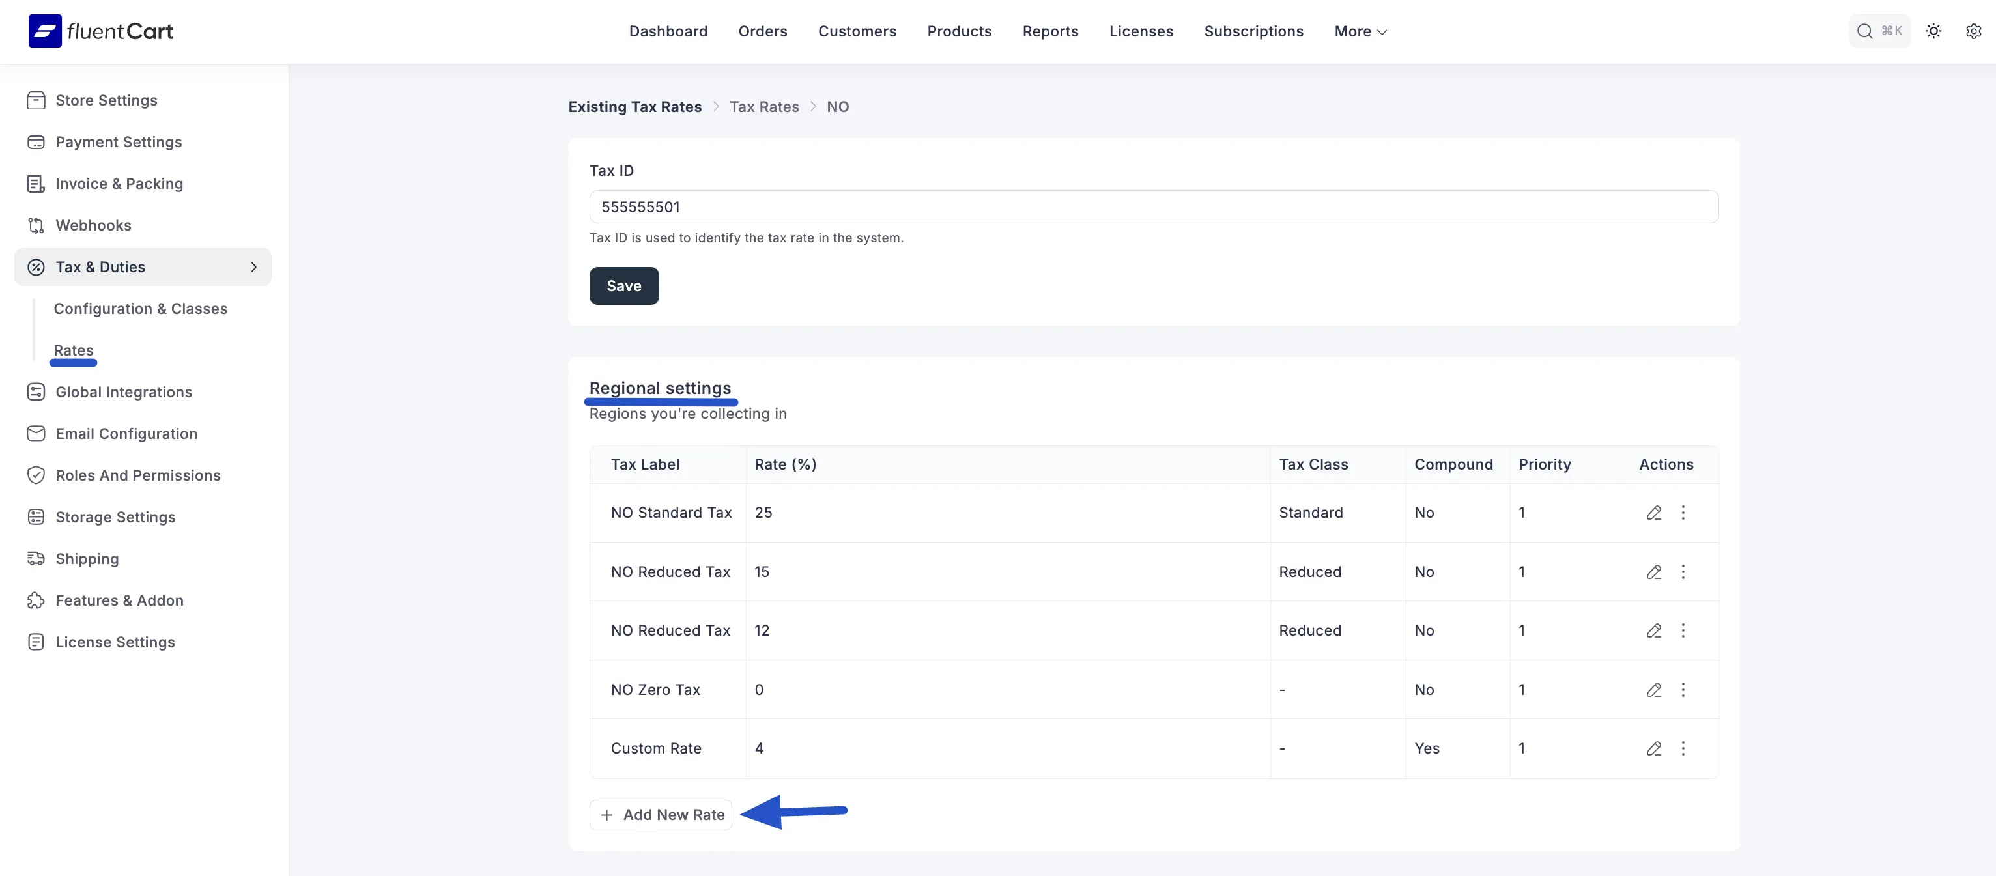Go to Roles And Permissions

pyautogui.click(x=138, y=475)
